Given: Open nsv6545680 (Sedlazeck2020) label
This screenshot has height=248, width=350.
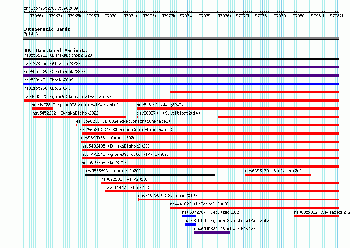Looking at the screenshot, I should click(225, 229).
